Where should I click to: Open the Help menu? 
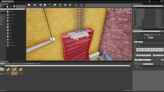[x=9, y=3]
